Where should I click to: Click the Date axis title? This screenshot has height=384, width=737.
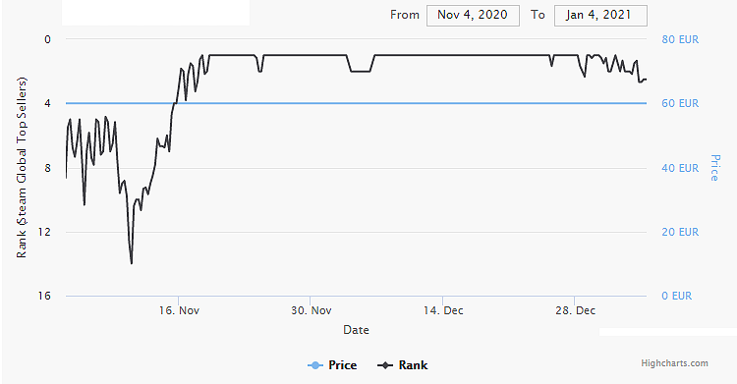pos(356,330)
